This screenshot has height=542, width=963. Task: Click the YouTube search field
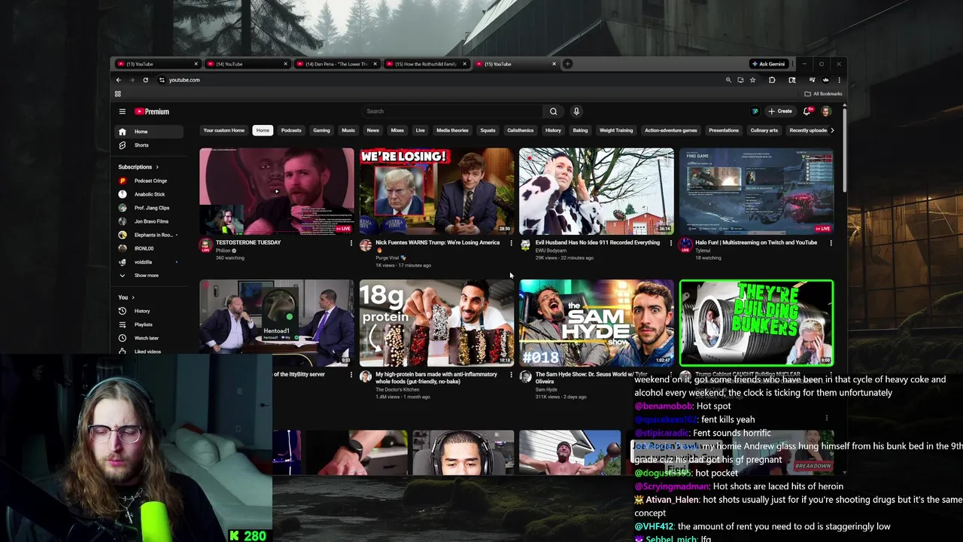tap(451, 111)
